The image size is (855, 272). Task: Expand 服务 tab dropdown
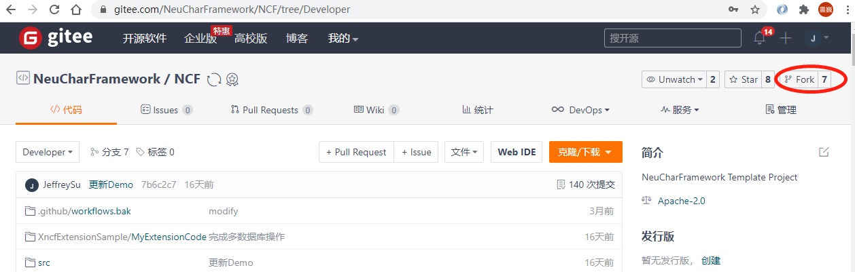pos(680,110)
